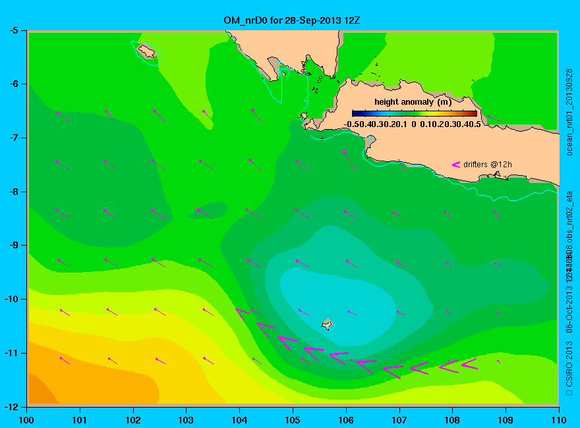Viewport: 580px width, 428px height.
Task: Click the x-axis label 106
Action: (x=346, y=420)
